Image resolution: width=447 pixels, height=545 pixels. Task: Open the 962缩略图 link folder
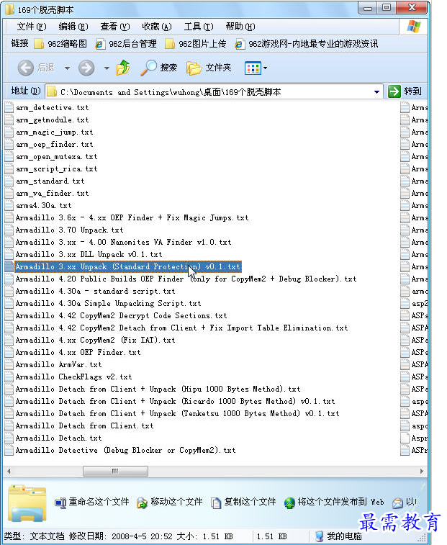(60, 44)
